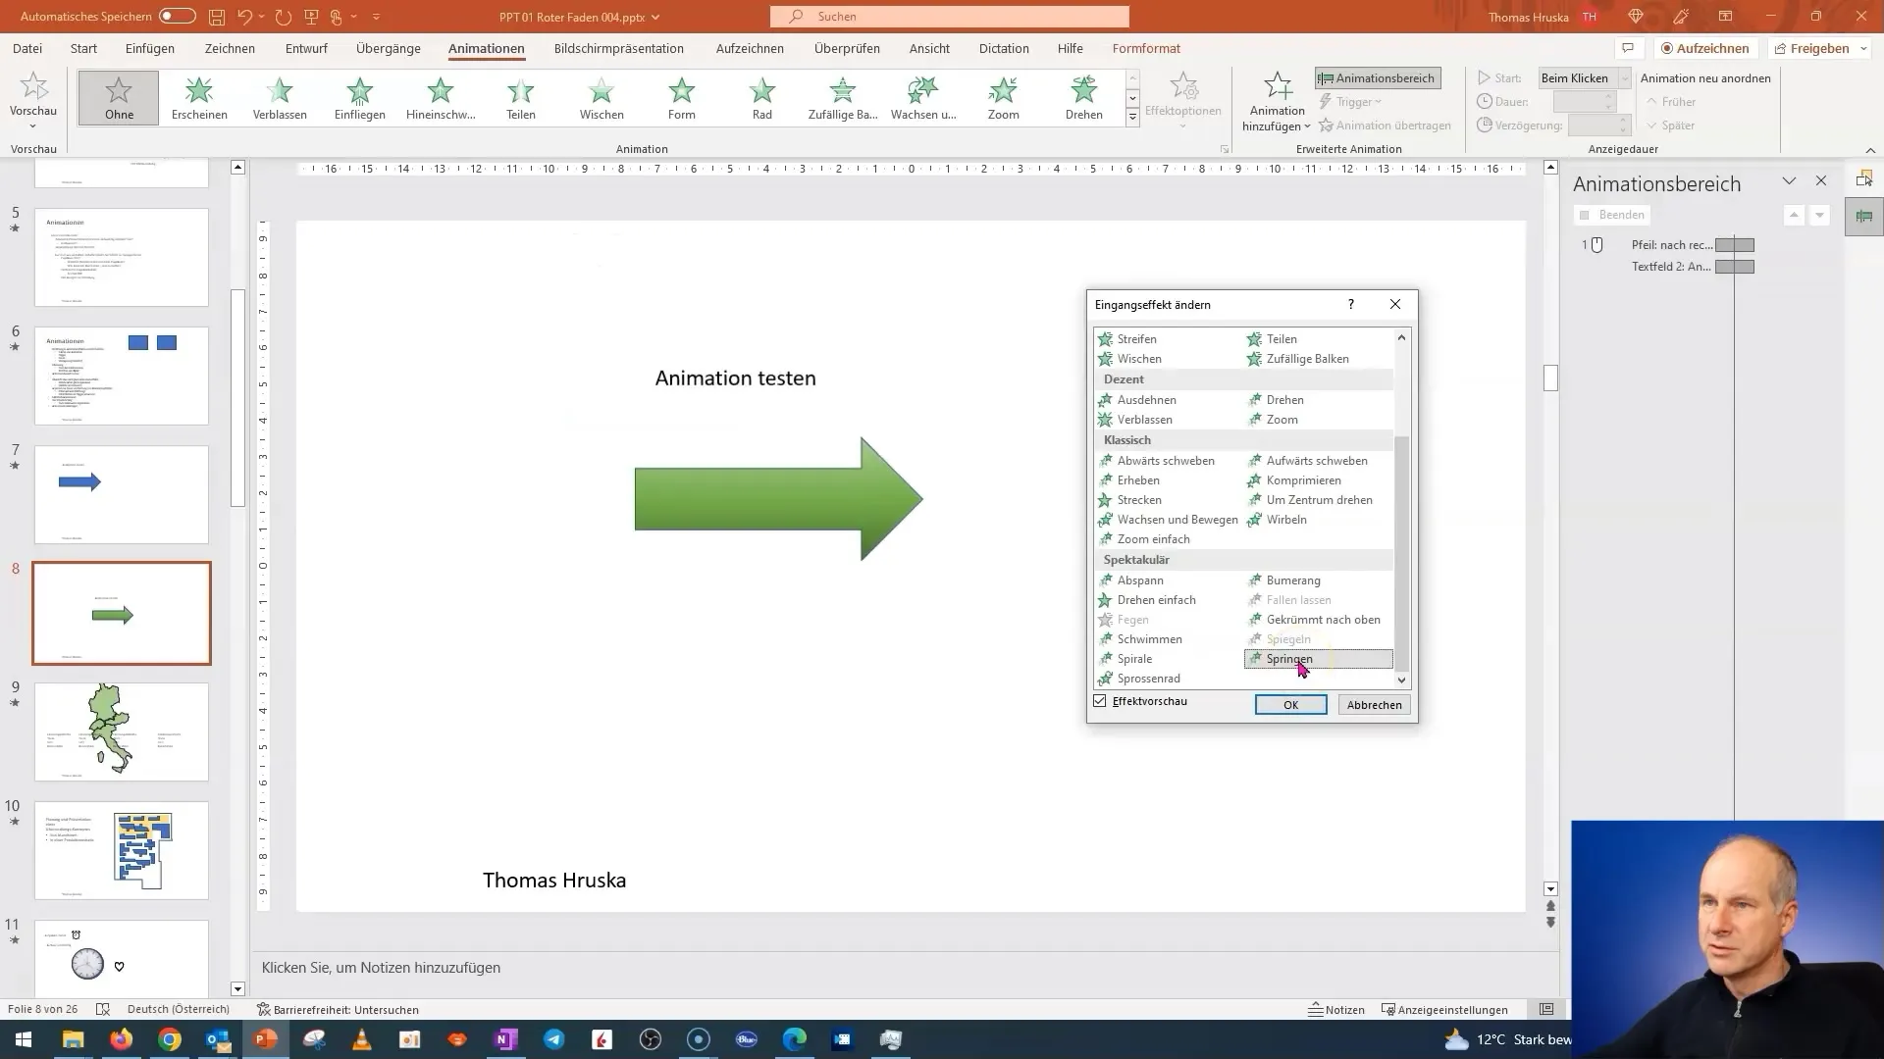Select Bumerang entrance effect
The width and height of the screenshot is (1884, 1059).
click(x=1292, y=580)
